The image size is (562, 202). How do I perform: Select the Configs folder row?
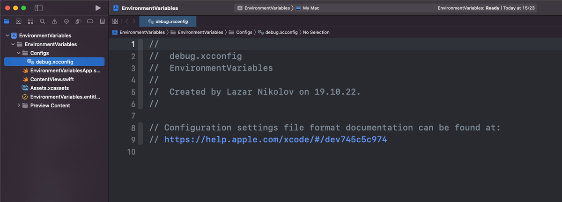point(54,53)
